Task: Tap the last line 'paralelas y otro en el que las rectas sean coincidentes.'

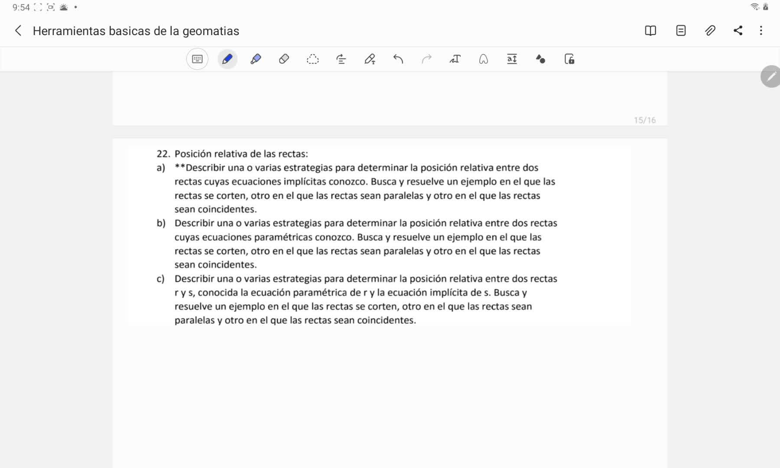Action: (x=295, y=320)
